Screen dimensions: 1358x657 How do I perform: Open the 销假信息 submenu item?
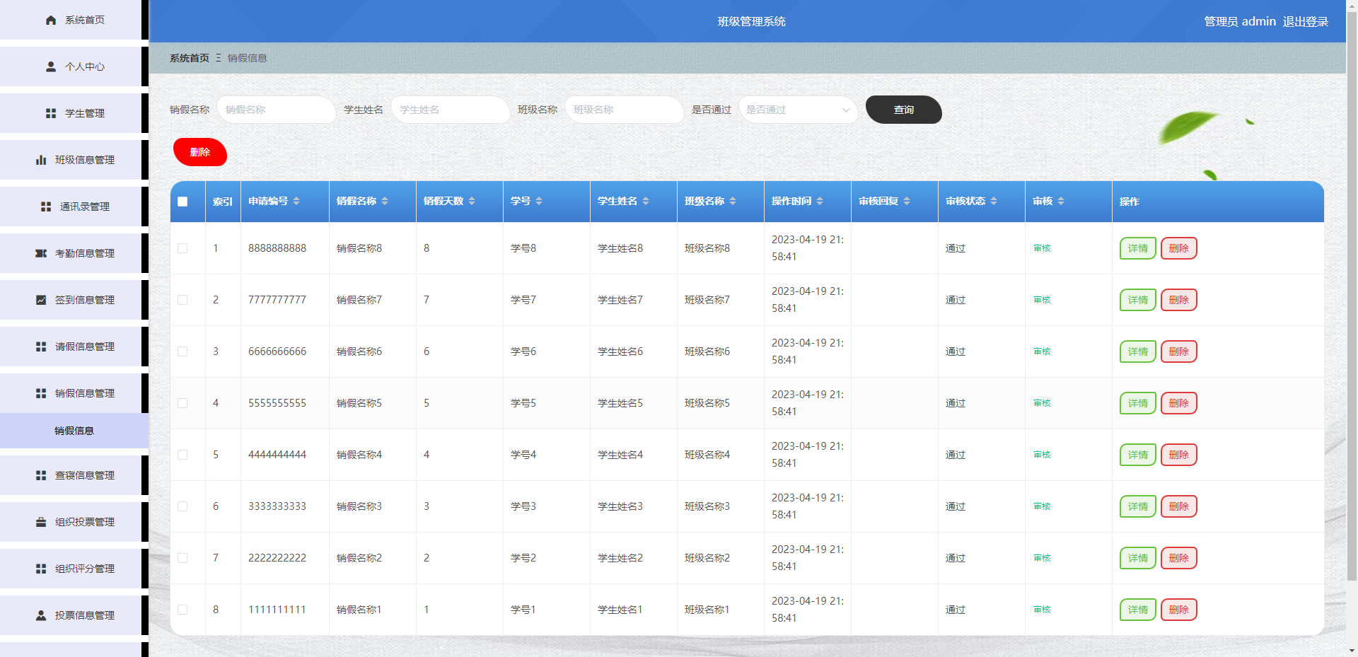(x=74, y=431)
